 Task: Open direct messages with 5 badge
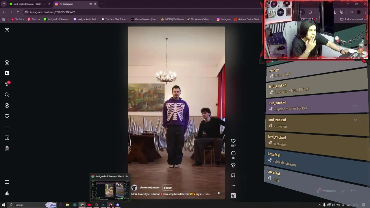point(7,84)
